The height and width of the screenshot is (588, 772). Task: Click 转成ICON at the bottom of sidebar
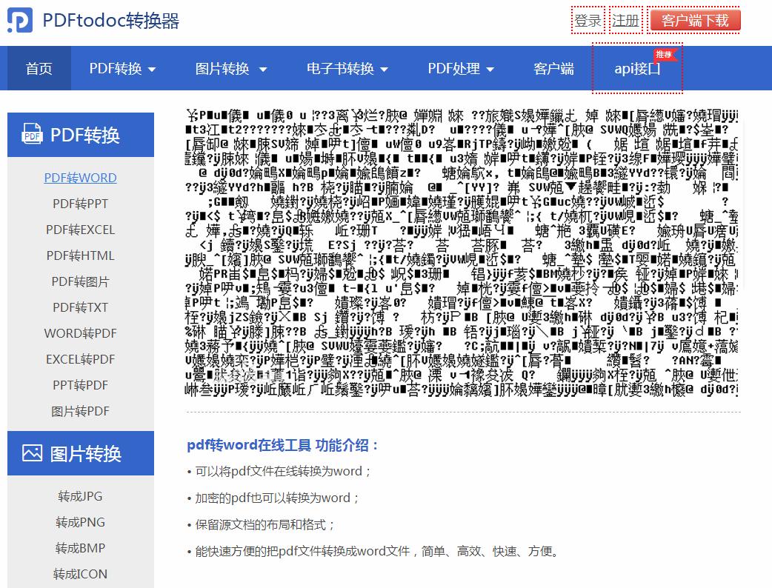tap(79, 574)
